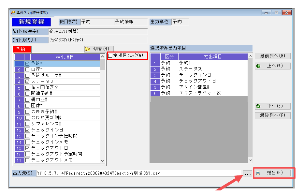Click printer icon on 抽出(E) button
The width and height of the screenshot is (303, 195).
[x=258, y=173]
